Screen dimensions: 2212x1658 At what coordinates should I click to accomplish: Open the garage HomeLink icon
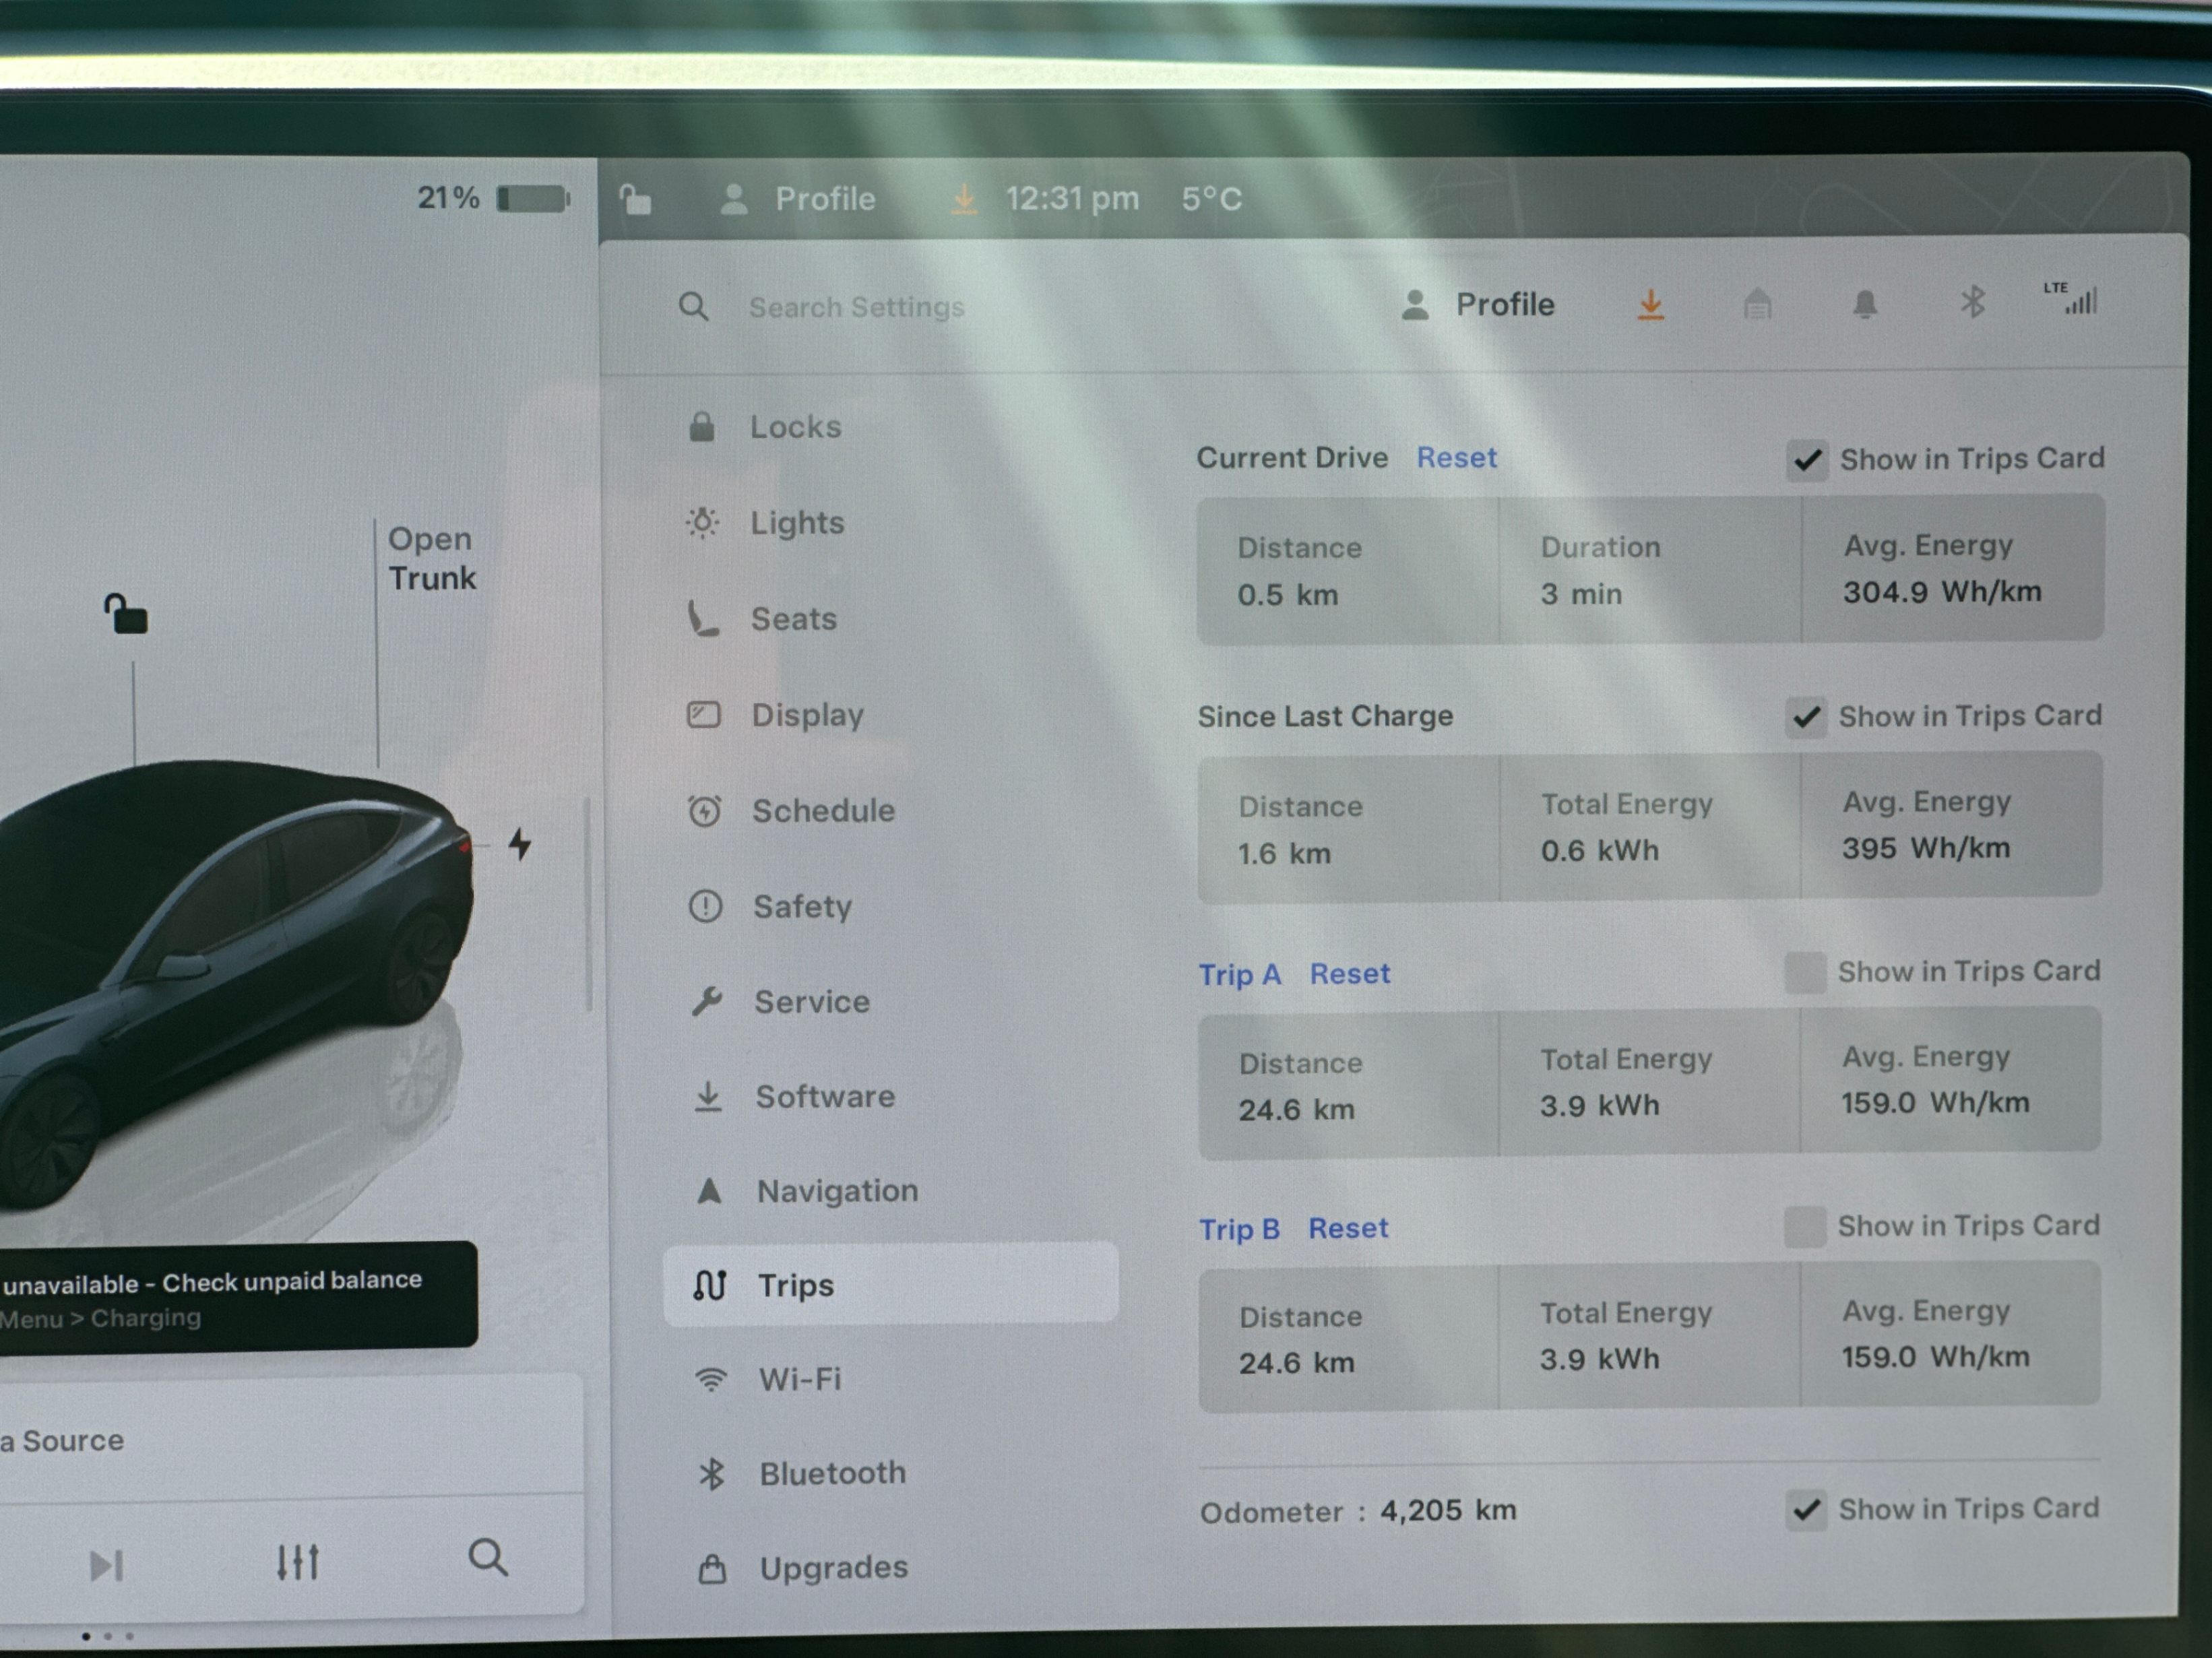click(x=1757, y=303)
